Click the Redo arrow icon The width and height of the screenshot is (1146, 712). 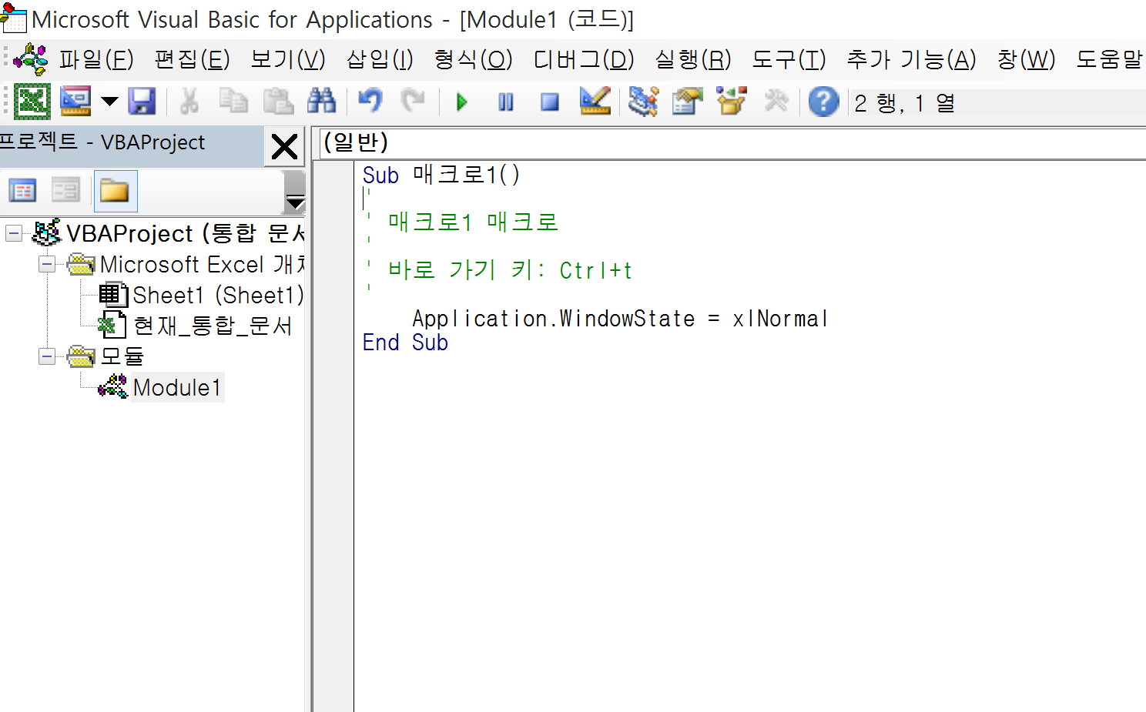414,101
